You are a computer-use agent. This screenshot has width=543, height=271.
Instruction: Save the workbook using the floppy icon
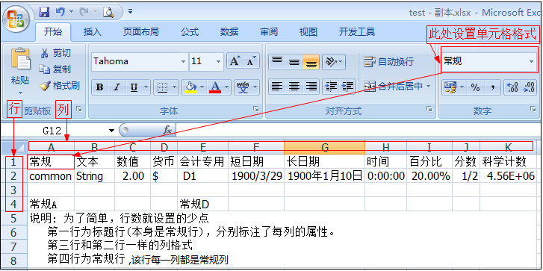[44, 13]
